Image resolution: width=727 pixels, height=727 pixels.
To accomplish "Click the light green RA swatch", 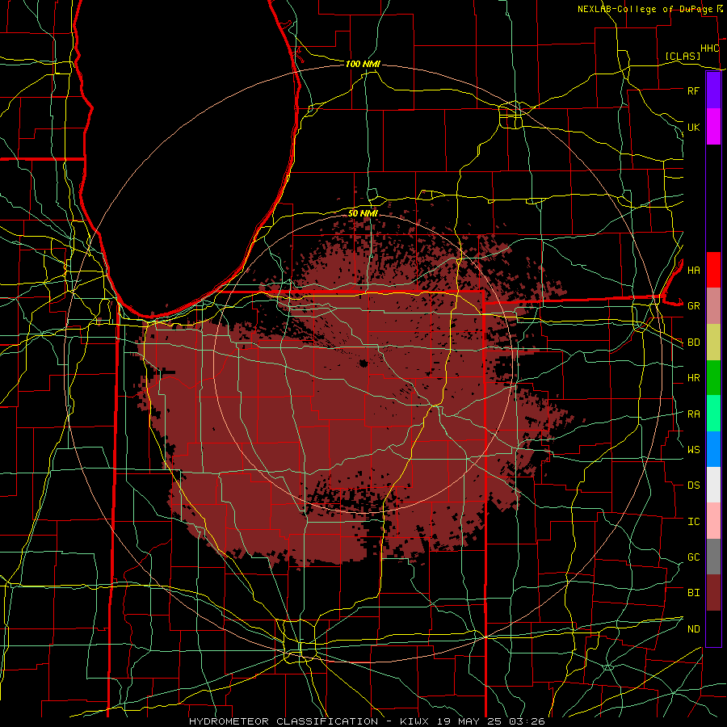I will click(x=713, y=414).
